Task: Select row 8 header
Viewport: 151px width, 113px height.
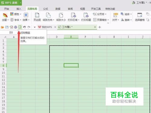Action: point(3,66)
